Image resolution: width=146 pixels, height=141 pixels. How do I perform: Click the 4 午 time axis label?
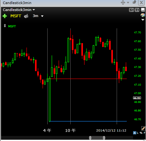47,131
